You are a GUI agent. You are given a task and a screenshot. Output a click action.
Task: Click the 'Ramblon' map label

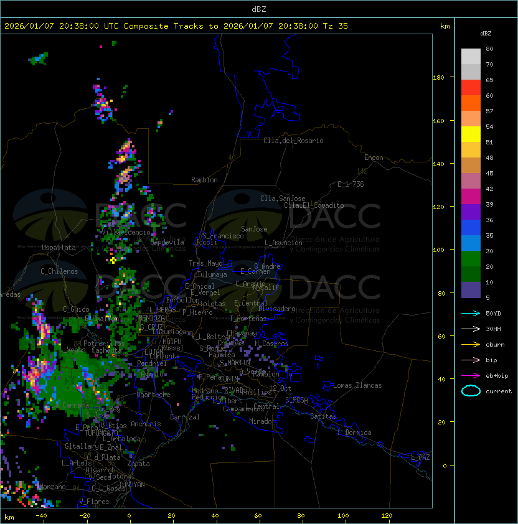tap(204, 180)
